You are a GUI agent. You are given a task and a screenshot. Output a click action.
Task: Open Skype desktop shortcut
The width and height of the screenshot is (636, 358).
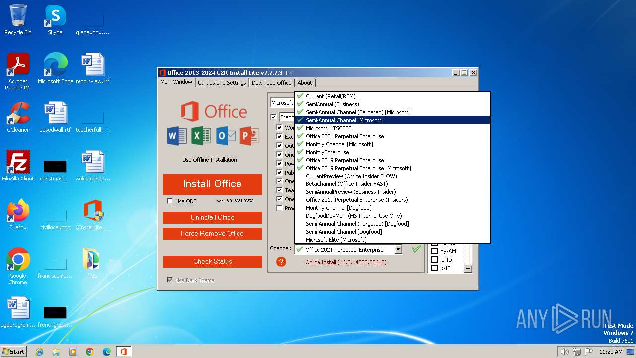[55, 20]
